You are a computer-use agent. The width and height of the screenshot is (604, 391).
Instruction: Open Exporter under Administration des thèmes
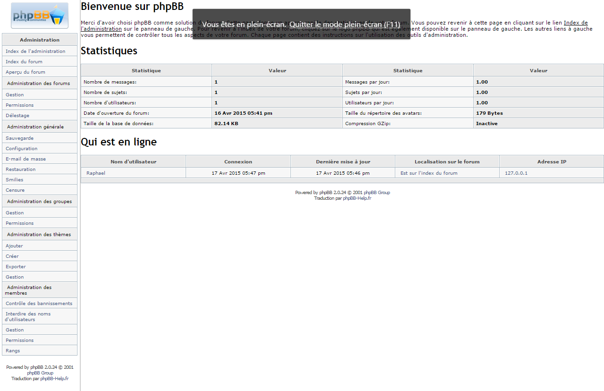(x=16, y=266)
